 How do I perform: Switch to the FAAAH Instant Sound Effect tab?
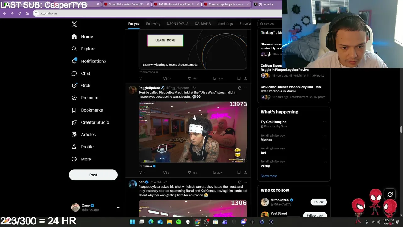click(176, 4)
